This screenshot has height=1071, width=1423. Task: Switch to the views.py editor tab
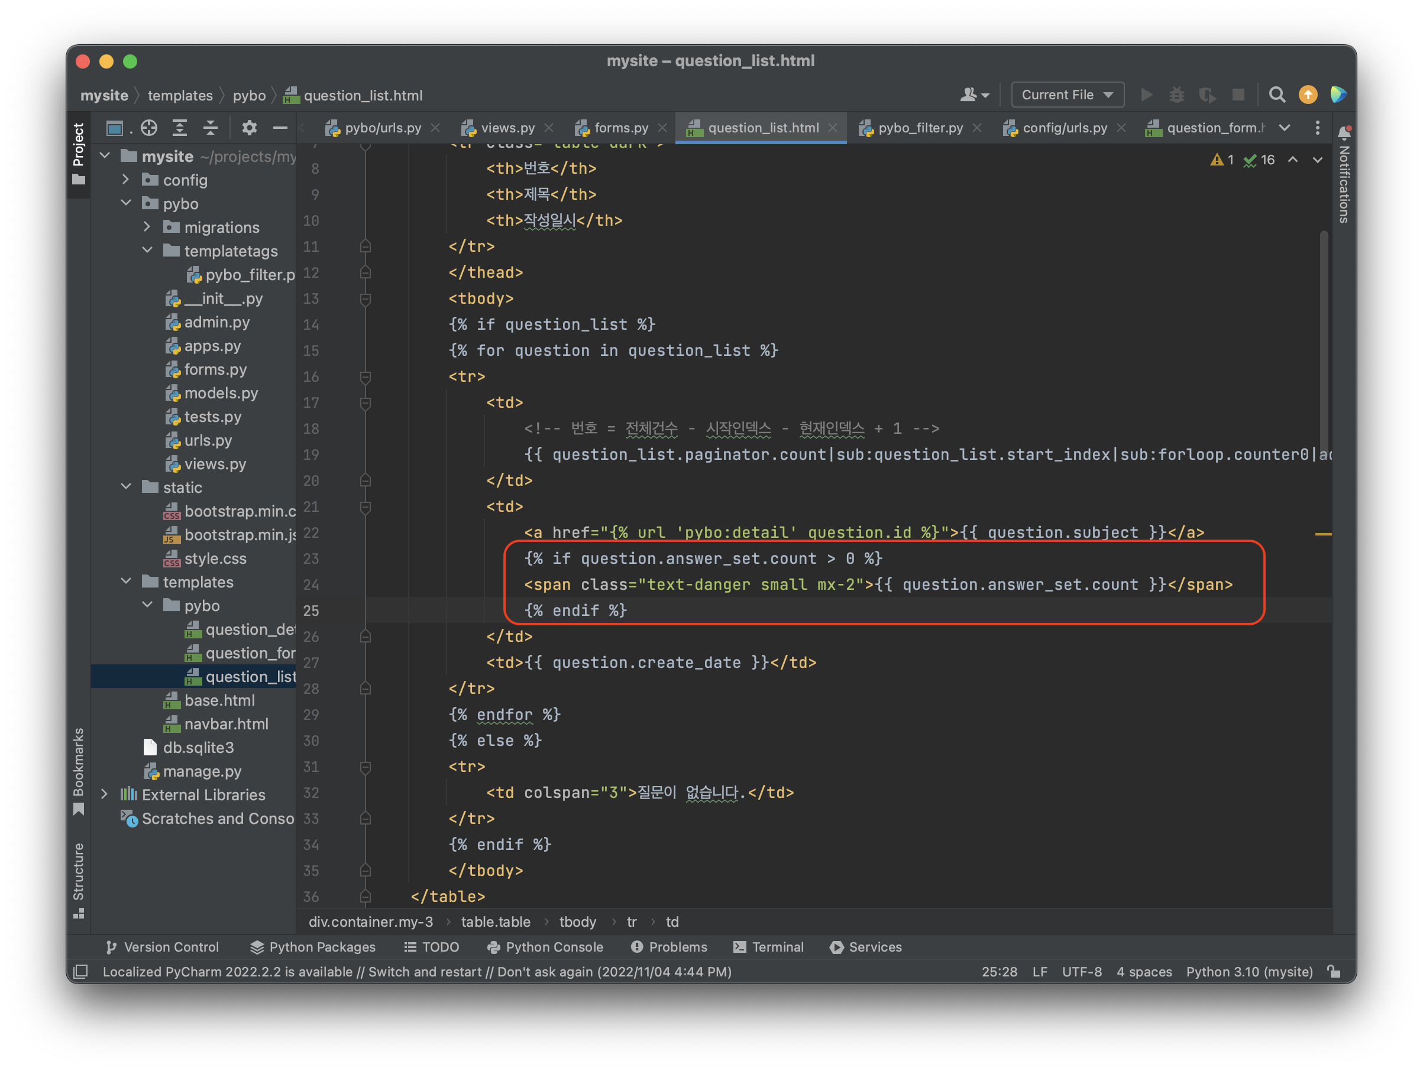507,128
